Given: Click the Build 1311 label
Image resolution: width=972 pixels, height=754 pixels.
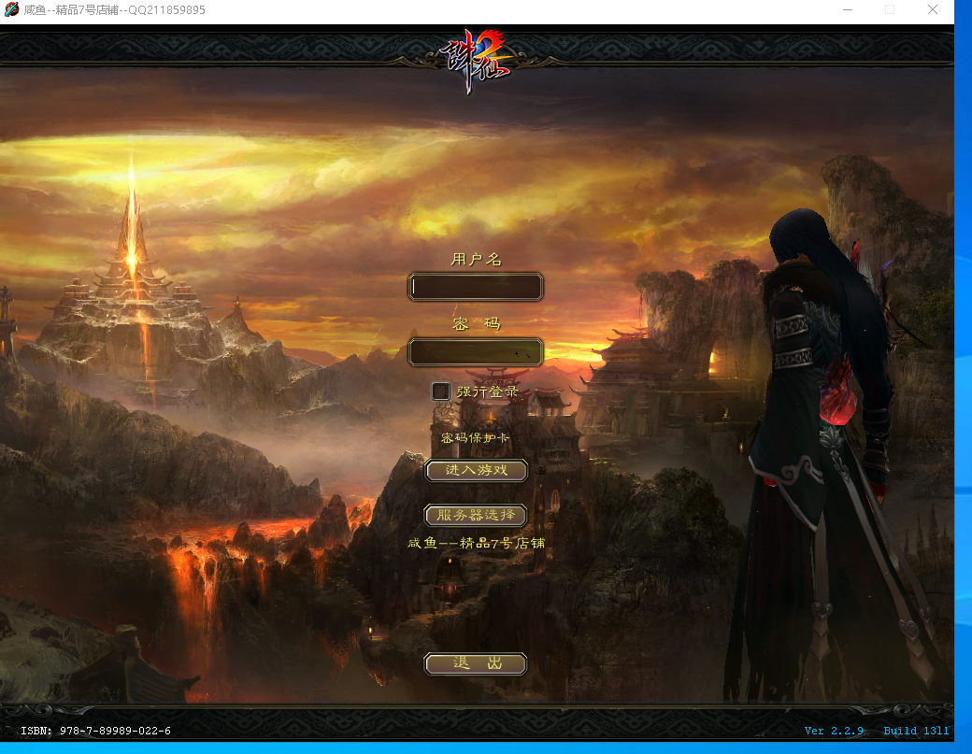Looking at the screenshot, I should tap(916, 731).
